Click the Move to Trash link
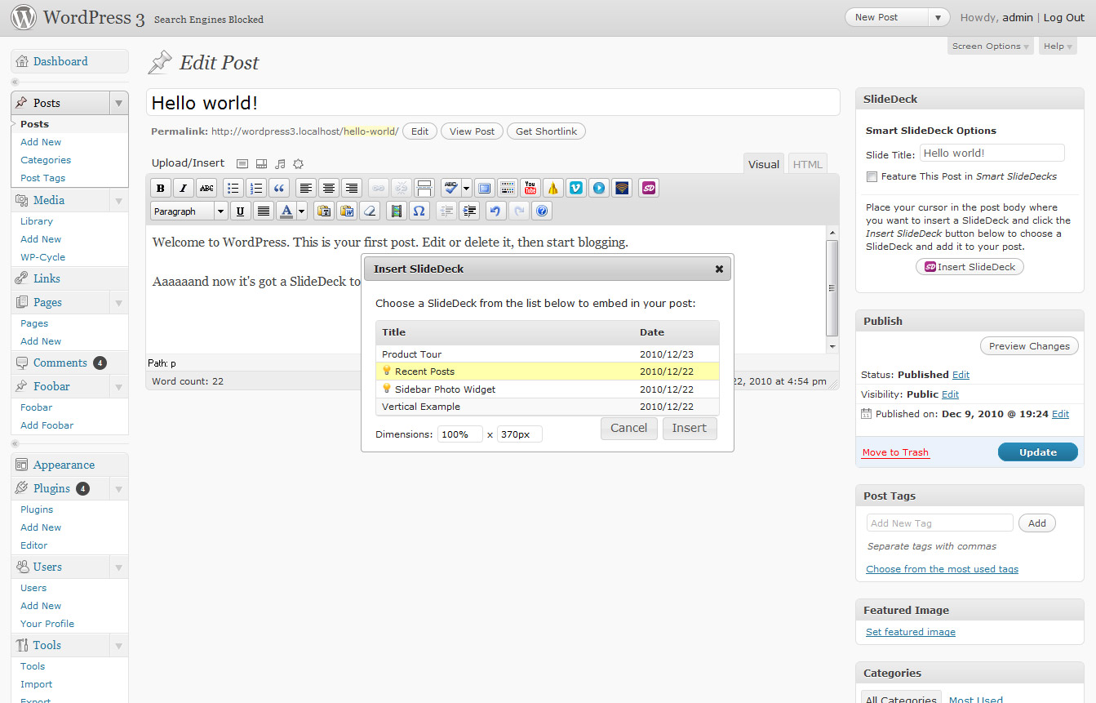 (x=895, y=452)
